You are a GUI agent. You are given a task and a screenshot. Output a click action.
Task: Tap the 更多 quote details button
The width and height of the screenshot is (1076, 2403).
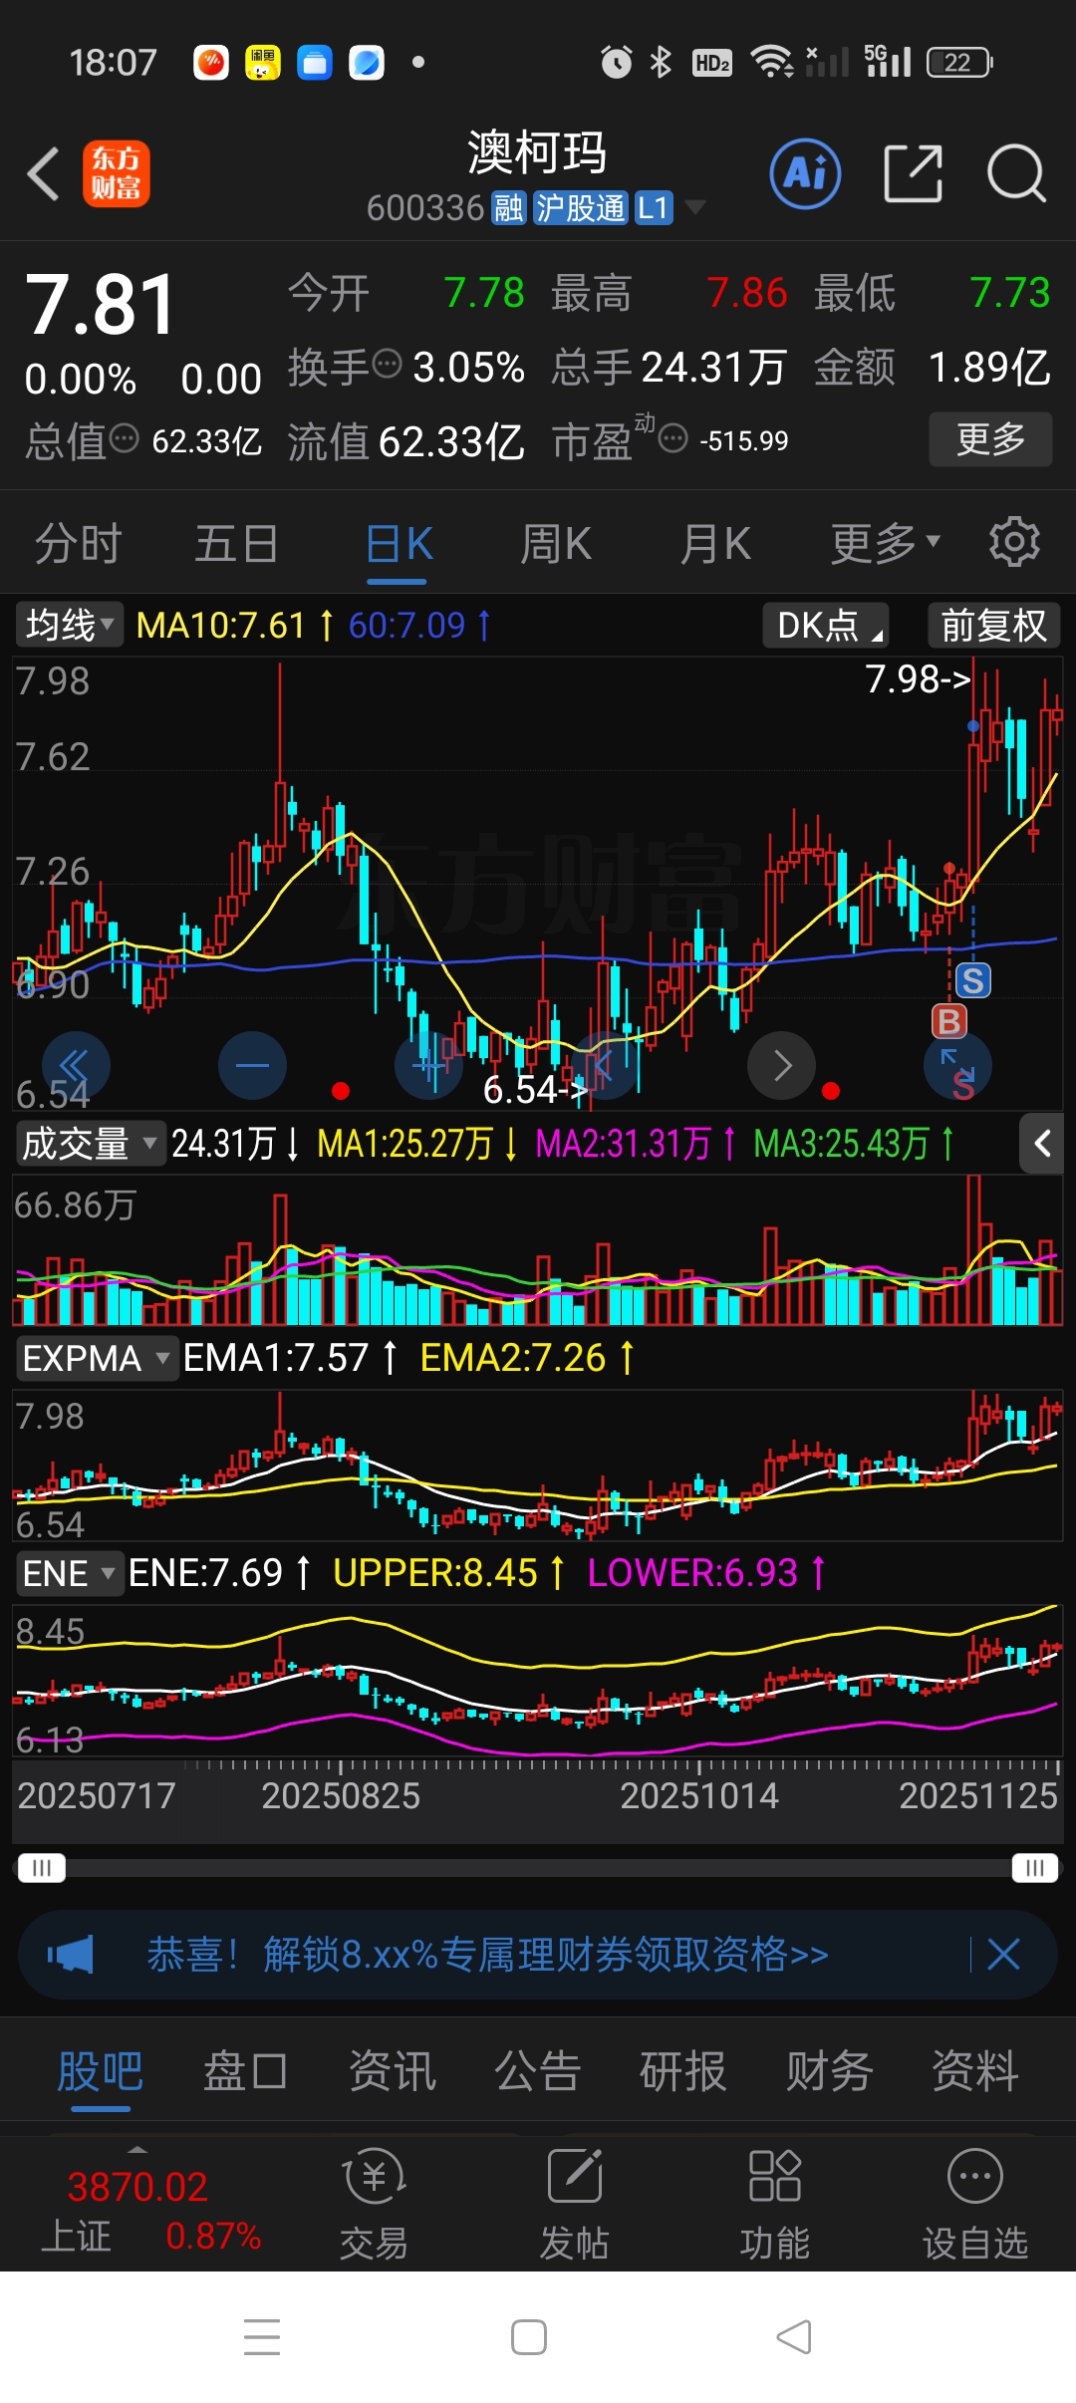(x=990, y=438)
